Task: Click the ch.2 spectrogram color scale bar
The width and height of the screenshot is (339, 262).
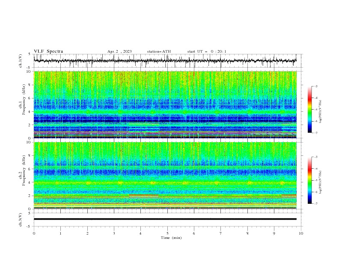Action: [x=309, y=180]
